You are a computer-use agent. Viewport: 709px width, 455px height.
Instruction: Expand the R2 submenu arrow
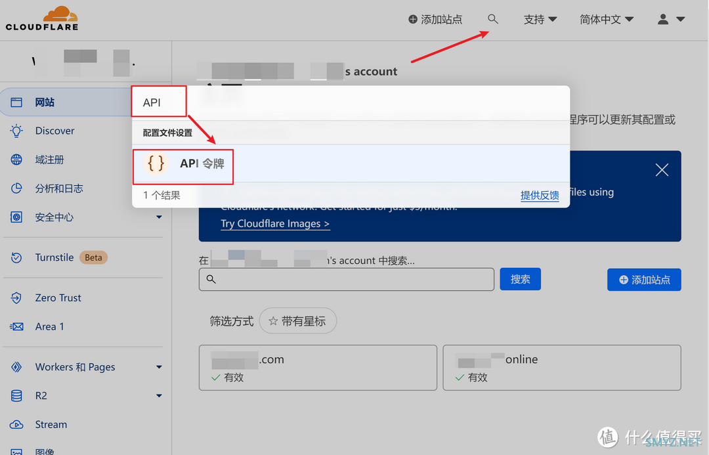[159, 396]
